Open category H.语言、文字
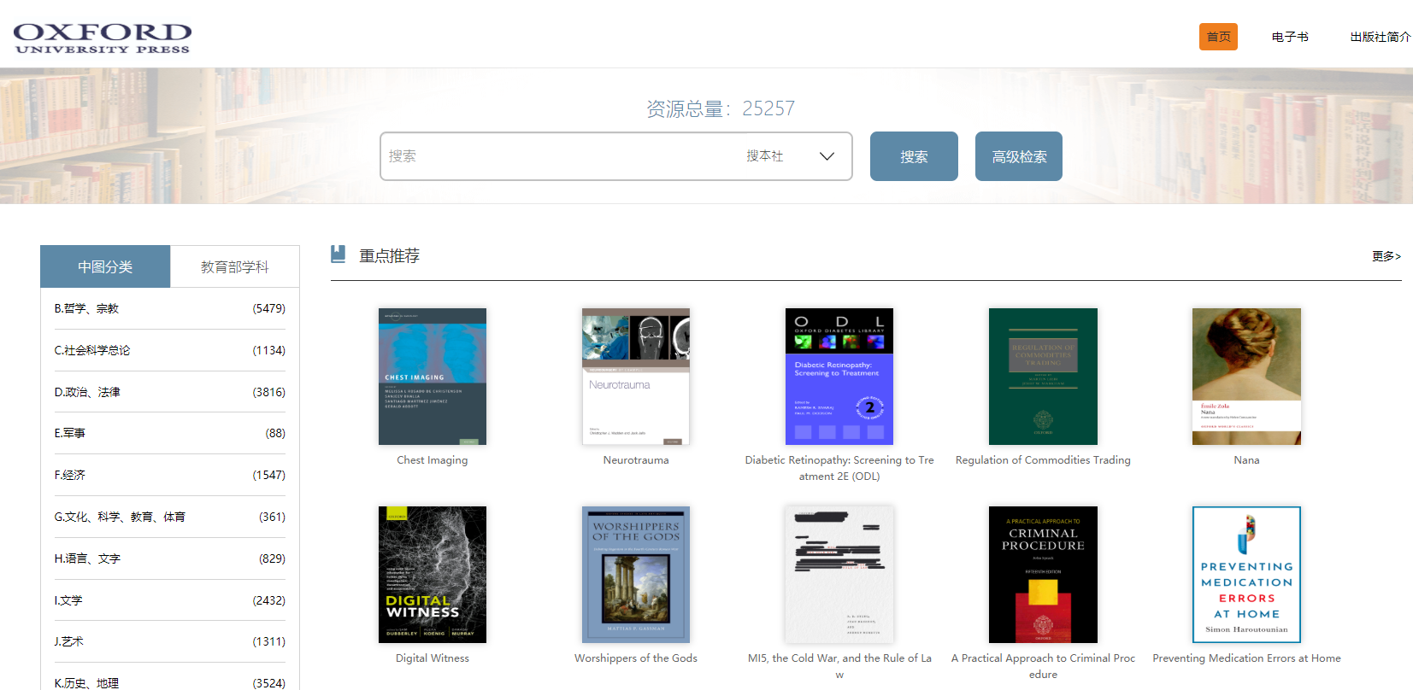Viewport: 1413px width, 690px height. [x=170, y=558]
